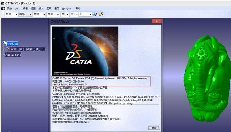Open the 窗口 menu

click(x=57, y=9)
